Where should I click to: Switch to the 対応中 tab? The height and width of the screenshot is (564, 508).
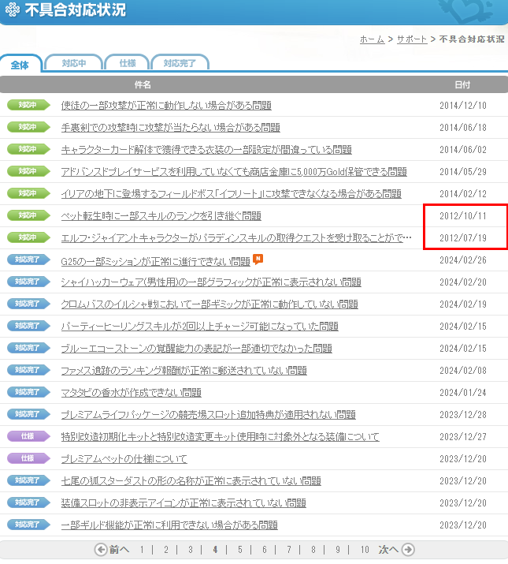pyautogui.click(x=74, y=63)
